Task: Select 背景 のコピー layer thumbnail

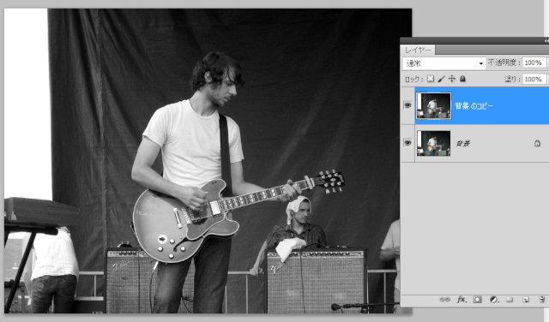Action: [x=434, y=106]
